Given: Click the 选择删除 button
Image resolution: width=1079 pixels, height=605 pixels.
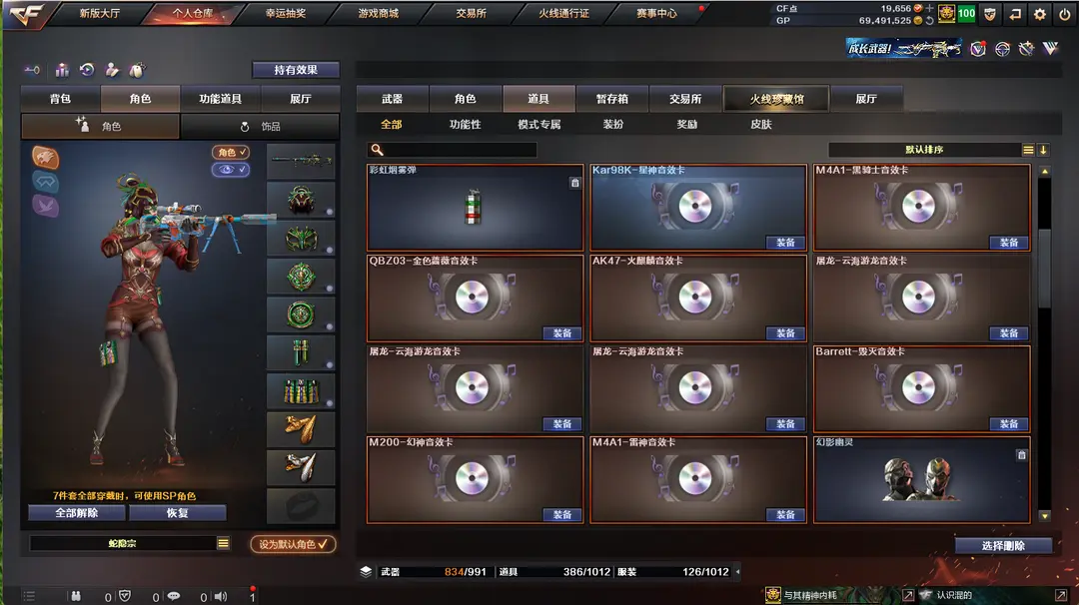Looking at the screenshot, I should (1003, 545).
